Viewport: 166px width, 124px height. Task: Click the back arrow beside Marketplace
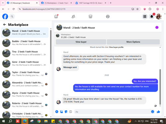5,24
